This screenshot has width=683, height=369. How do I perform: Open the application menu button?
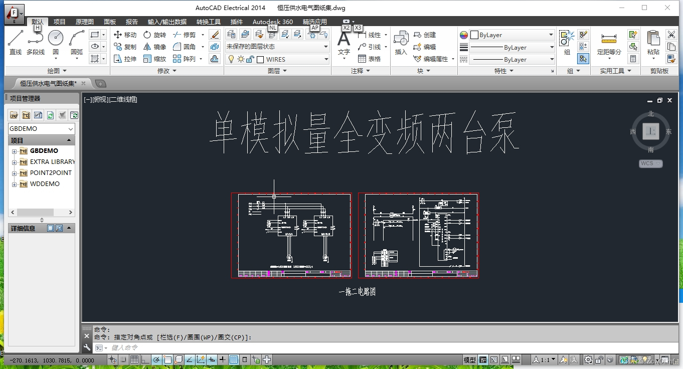(x=14, y=14)
